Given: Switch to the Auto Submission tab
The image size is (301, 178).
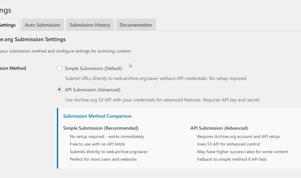Looking at the screenshot, I should coord(42,25).
